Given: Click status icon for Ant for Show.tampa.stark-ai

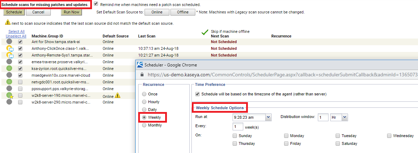Looking at the screenshot, I should [9, 42].
